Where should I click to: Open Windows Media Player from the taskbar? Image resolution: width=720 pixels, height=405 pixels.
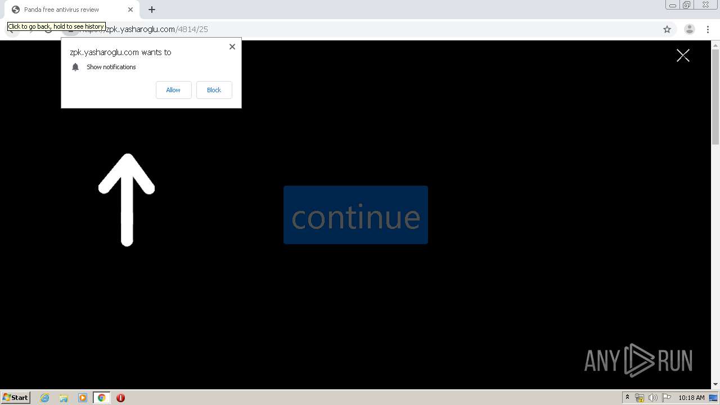tap(83, 398)
